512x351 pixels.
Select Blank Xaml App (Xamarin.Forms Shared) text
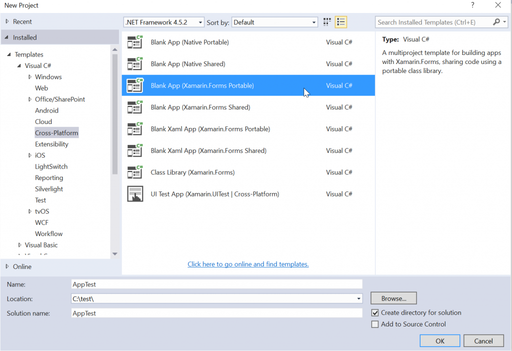click(x=208, y=150)
